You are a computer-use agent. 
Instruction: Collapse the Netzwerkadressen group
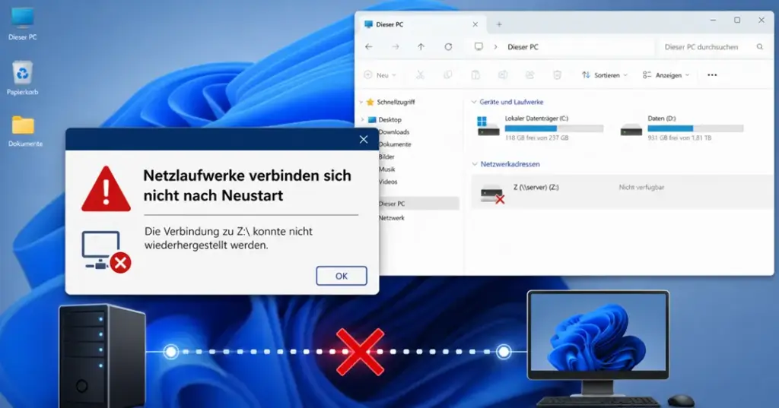(475, 164)
